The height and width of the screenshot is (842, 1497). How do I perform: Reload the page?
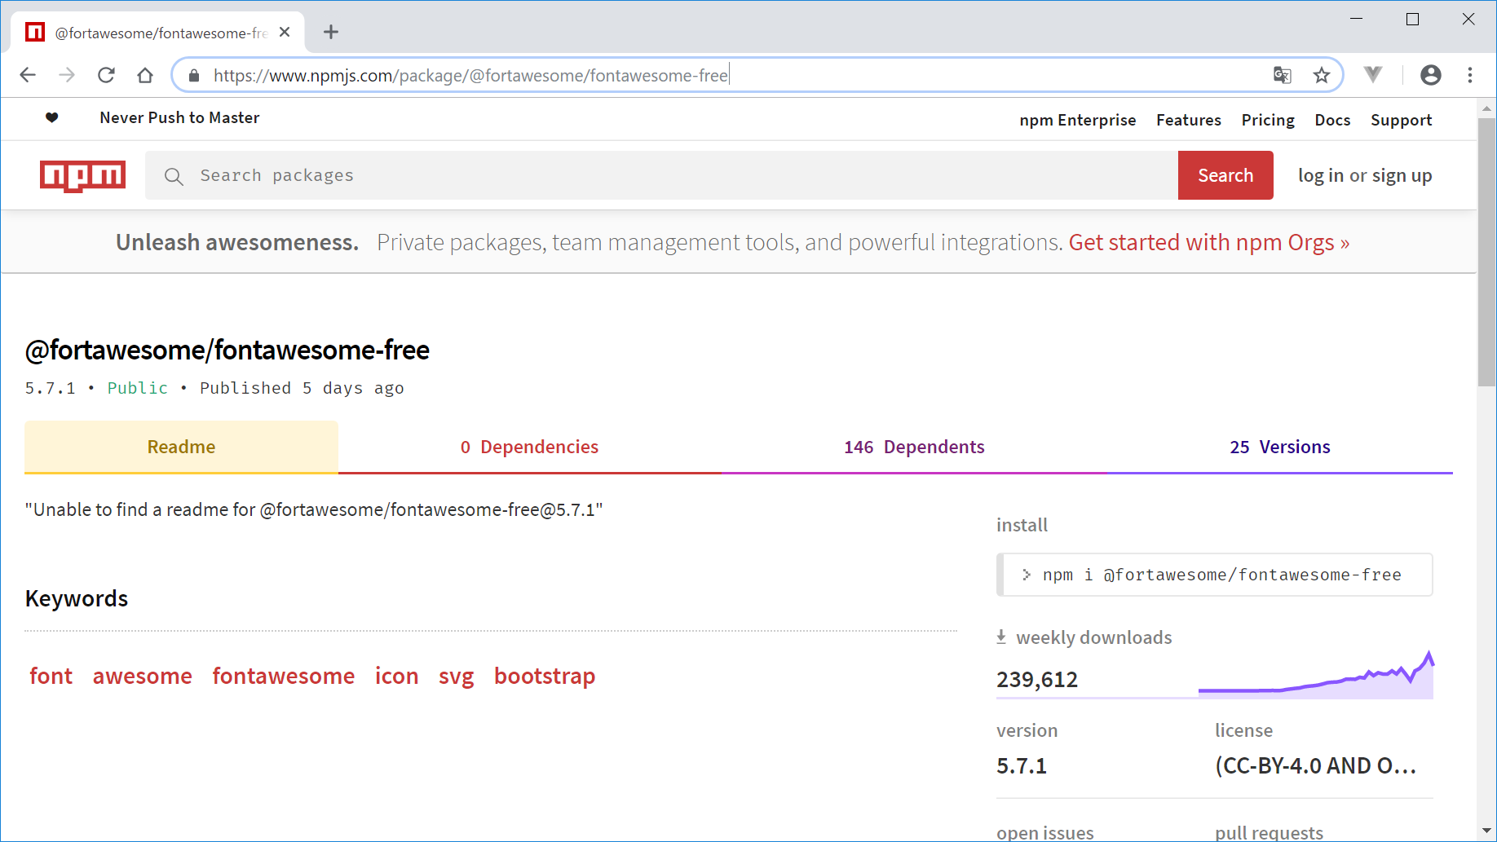coord(106,76)
